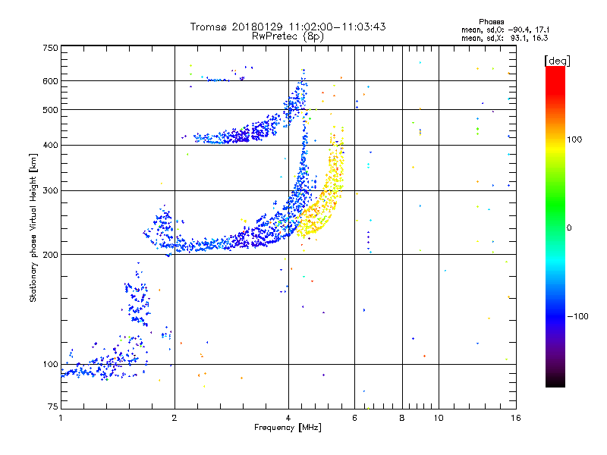Screen dimensions: 607x455
Task: Click the y-axis tick label '400'
Action: click(50, 146)
